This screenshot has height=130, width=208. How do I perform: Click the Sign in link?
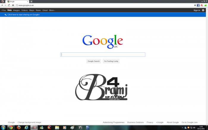tap(197, 10)
